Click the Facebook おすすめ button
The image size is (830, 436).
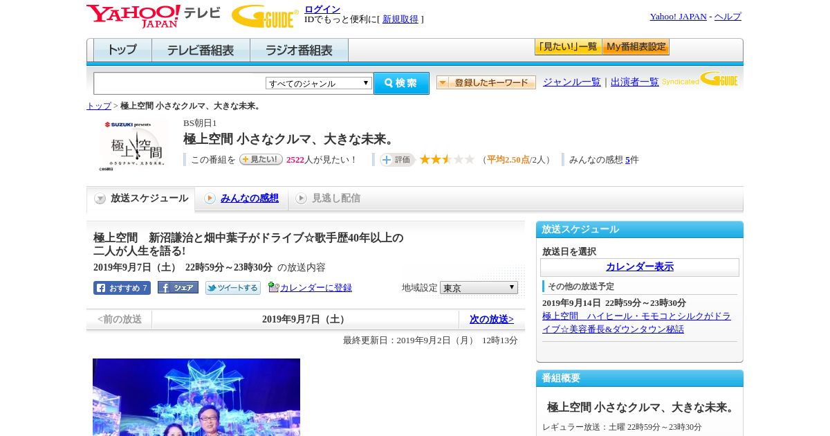point(122,288)
